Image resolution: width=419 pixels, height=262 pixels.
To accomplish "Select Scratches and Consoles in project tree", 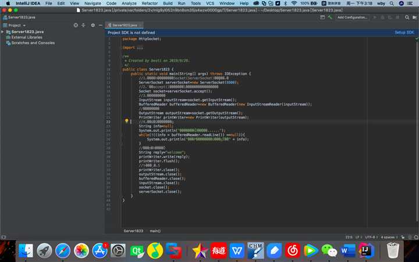I will 33,43.
